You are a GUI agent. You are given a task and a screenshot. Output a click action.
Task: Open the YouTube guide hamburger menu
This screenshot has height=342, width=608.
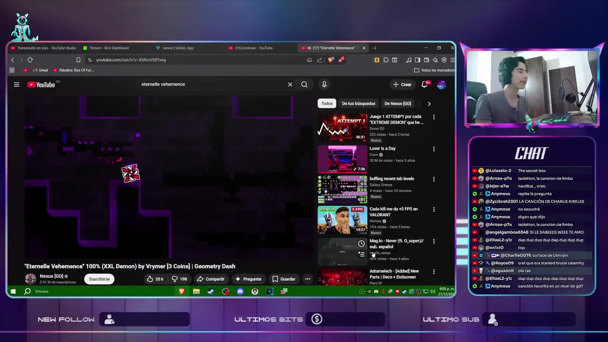click(17, 85)
